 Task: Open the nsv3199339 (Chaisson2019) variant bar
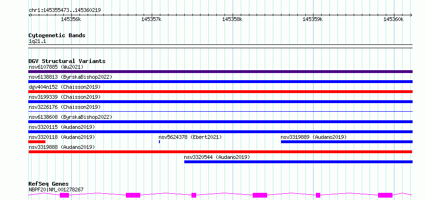coord(220,102)
